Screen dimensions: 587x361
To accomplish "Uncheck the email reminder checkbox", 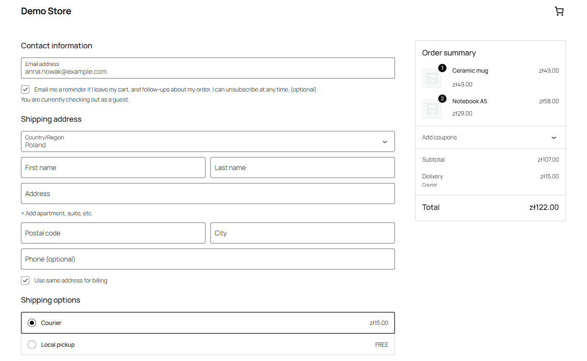I will point(26,89).
